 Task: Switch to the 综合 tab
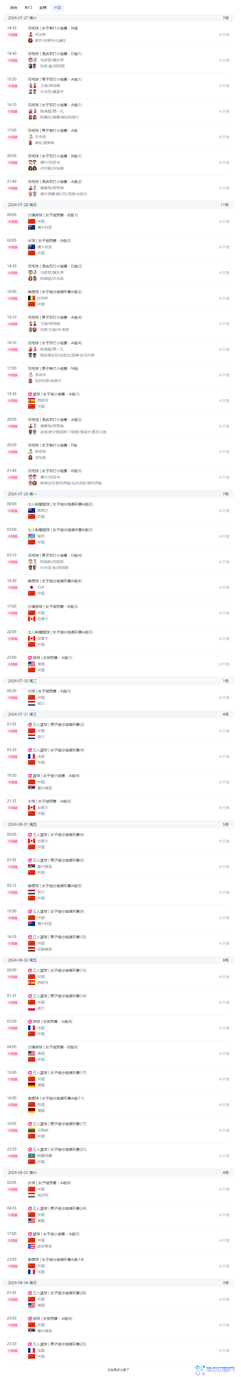coord(14,8)
